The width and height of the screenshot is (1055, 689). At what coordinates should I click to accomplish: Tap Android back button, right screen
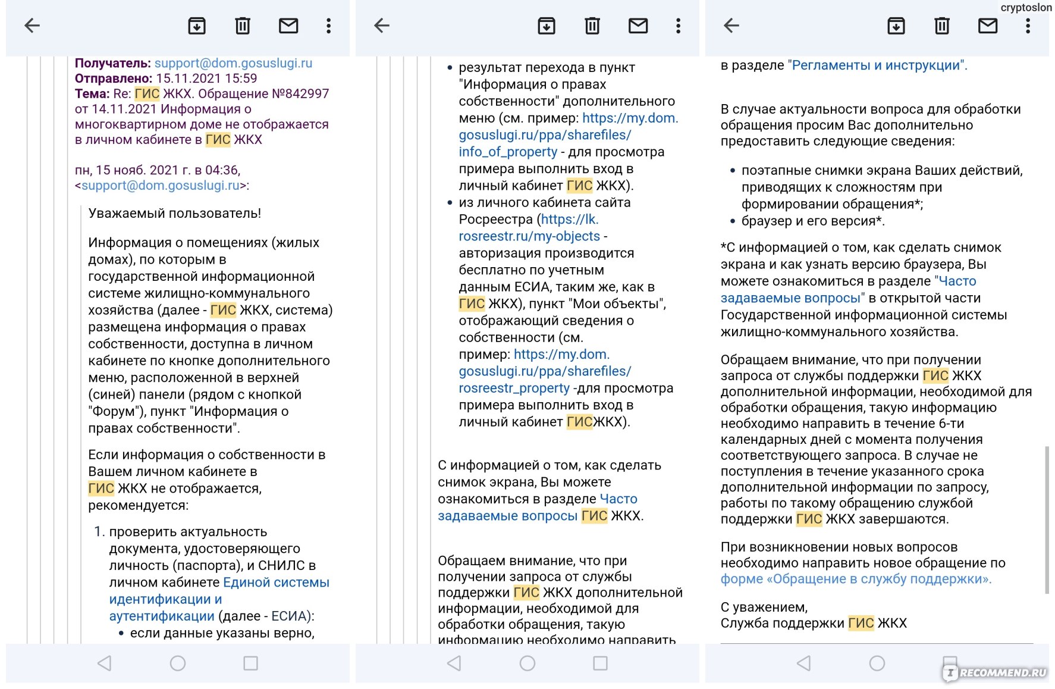click(804, 663)
